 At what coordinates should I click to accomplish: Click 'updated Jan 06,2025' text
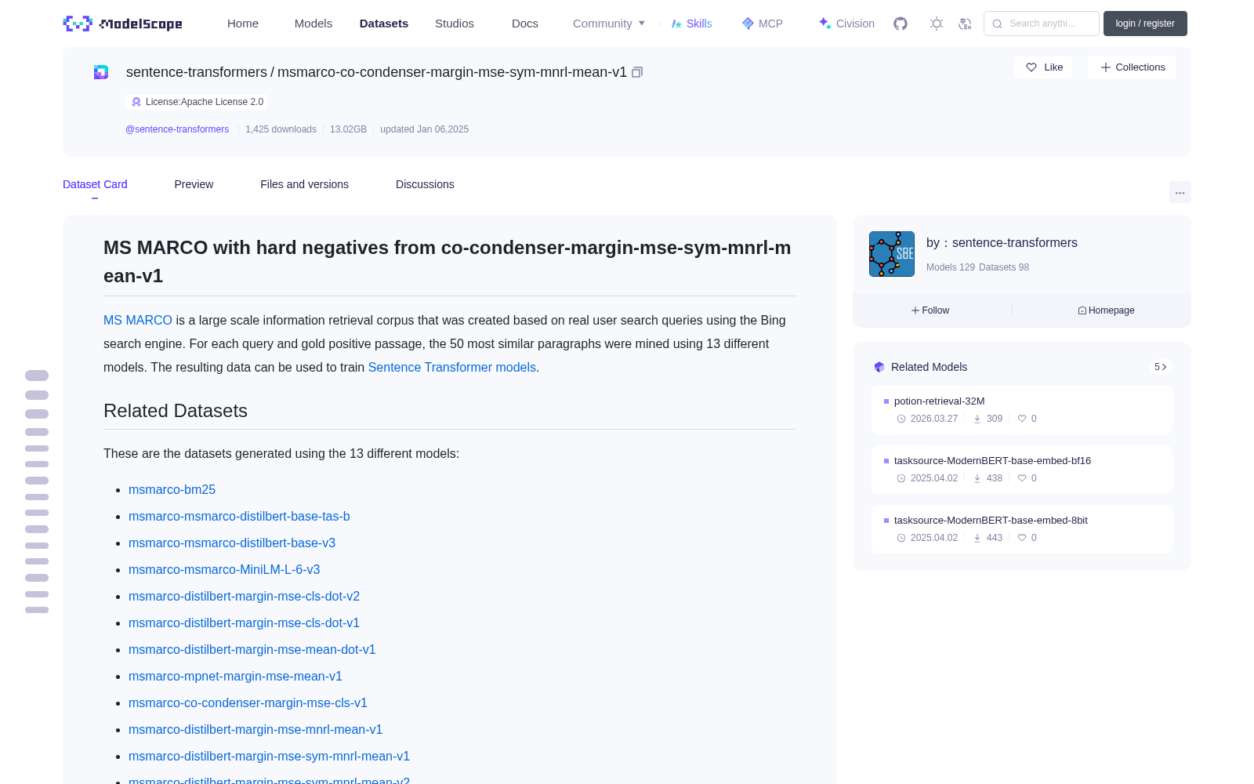pyautogui.click(x=424, y=129)
